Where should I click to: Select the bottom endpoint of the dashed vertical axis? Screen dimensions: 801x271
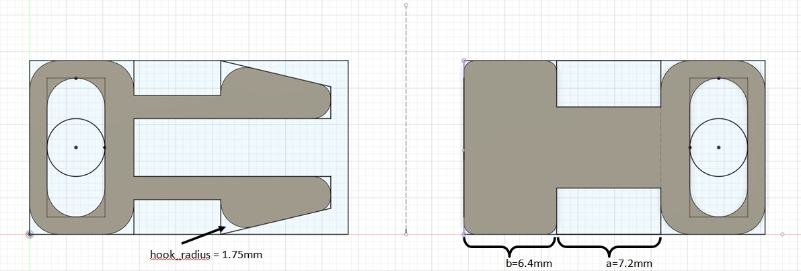[406, 234]
